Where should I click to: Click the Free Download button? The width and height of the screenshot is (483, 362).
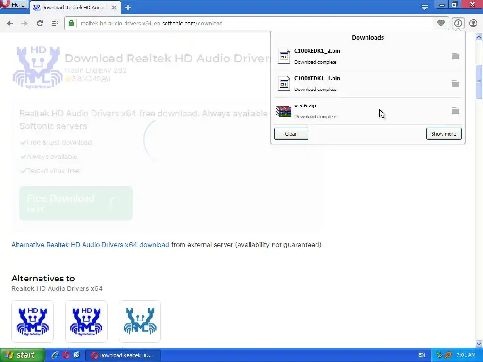76,203
